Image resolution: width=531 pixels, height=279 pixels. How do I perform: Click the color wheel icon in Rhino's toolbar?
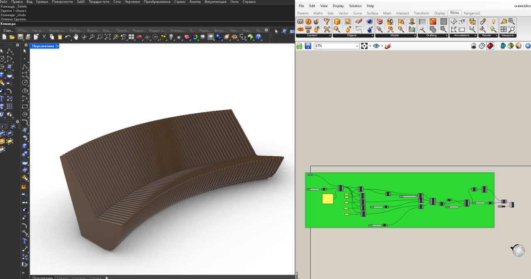point(195,37)
